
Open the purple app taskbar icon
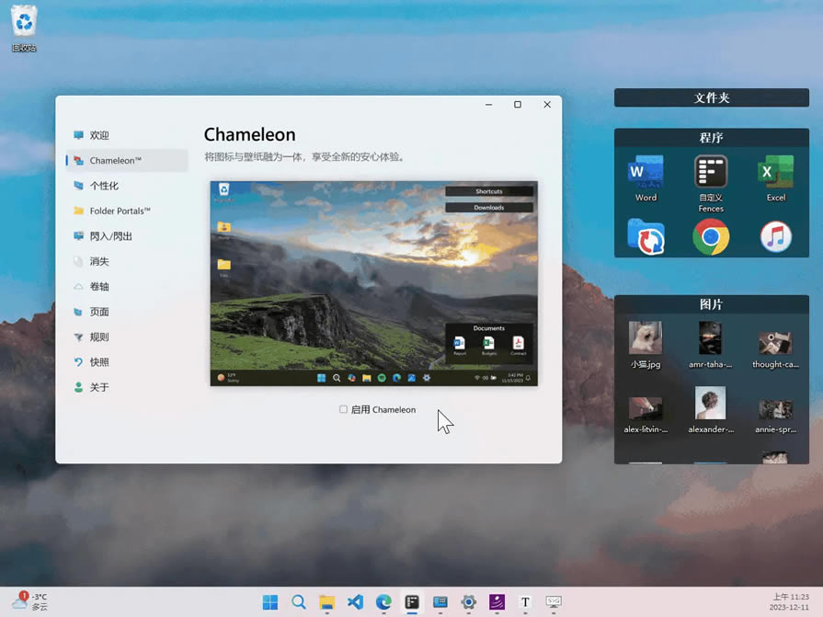pyautogui.click(x=497, y=602)
